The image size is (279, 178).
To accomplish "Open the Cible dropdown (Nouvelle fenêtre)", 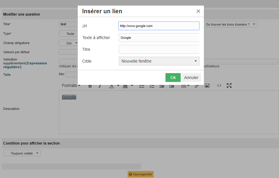I will (159, 61).
